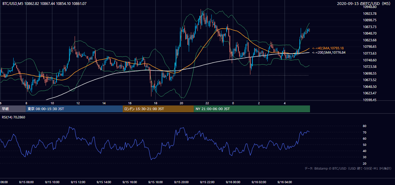Click the 10598.45 price axis label
Viewport: 395px width, 185px height.
(x=370, y=100)
